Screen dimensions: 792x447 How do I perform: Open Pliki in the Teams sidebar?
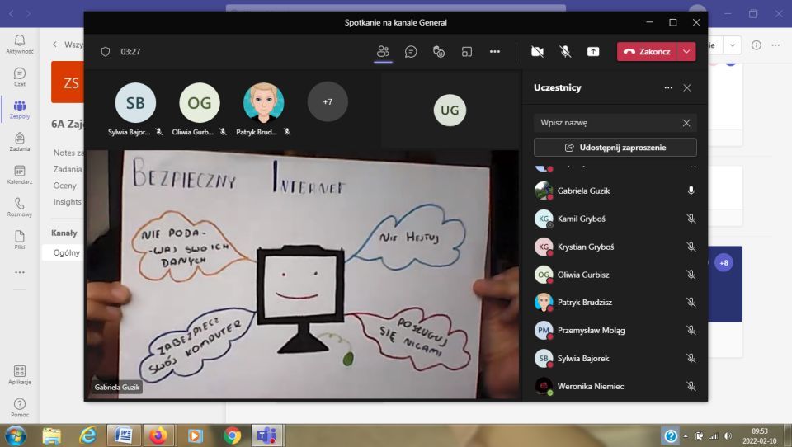(20, 238)
